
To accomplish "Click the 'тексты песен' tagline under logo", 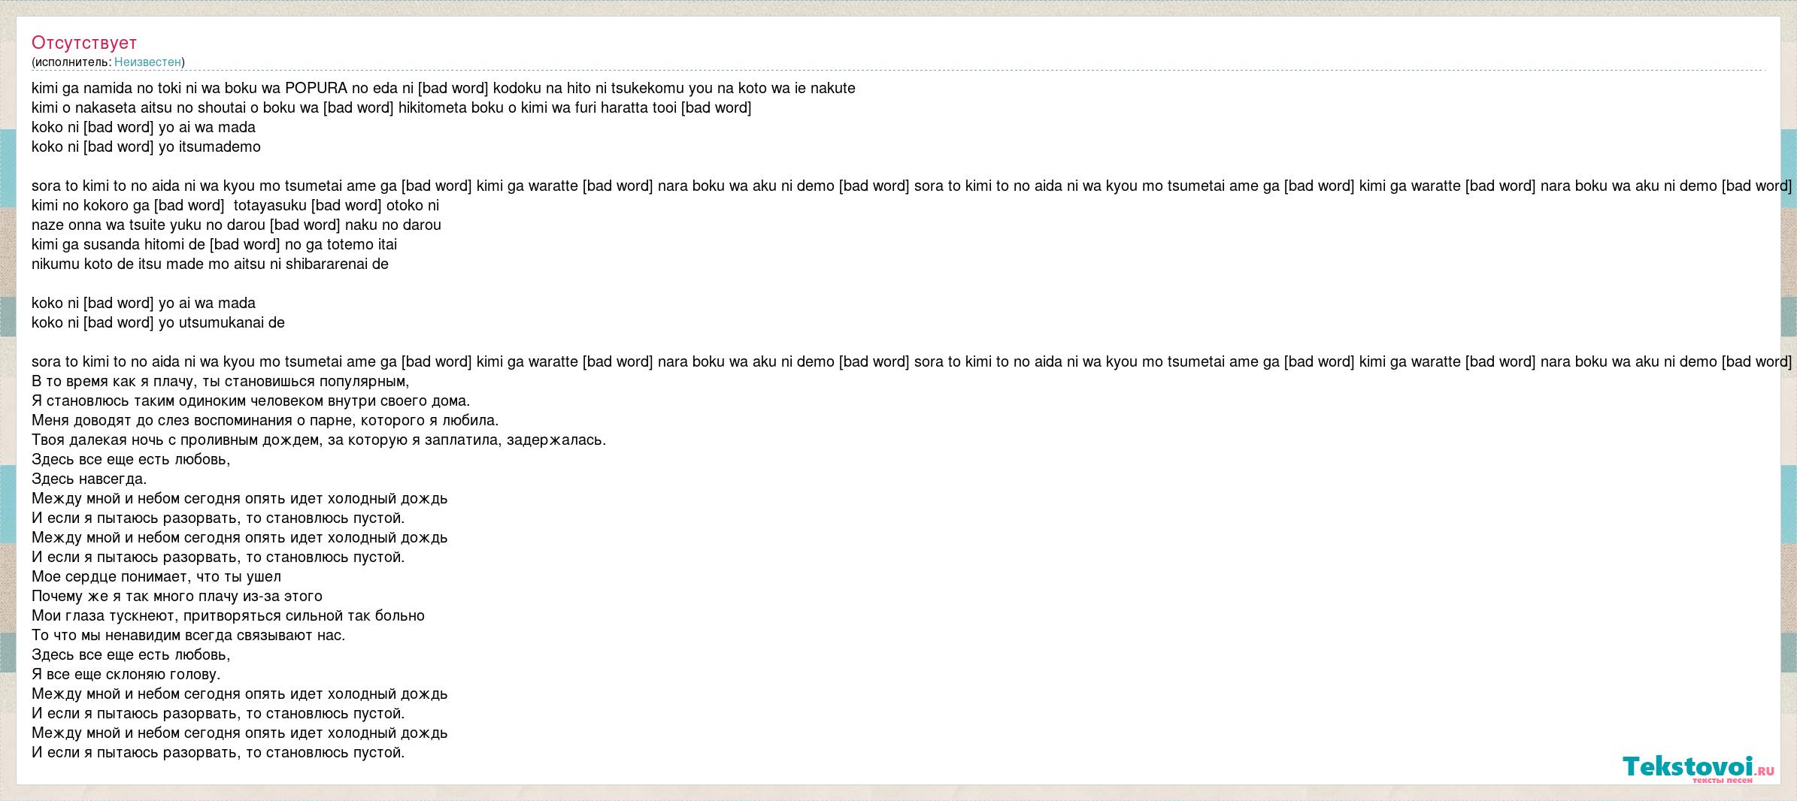I will click(1722, 781).
